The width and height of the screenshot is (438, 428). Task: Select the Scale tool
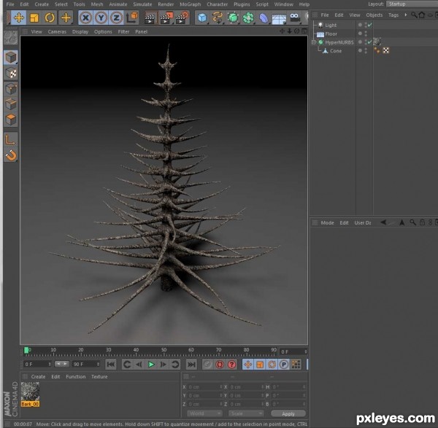34,17
